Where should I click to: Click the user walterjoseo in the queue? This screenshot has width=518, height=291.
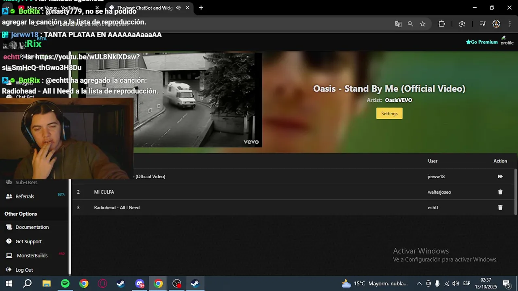point(439,192)
